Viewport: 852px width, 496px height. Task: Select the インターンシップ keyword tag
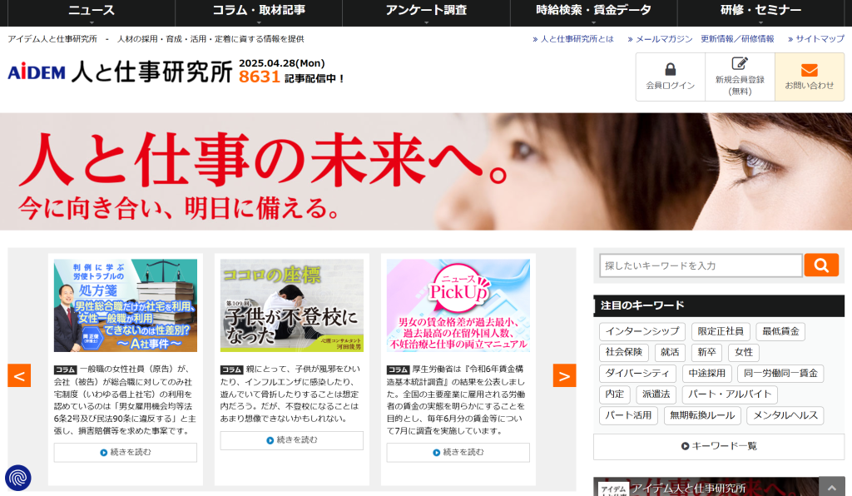642,331
